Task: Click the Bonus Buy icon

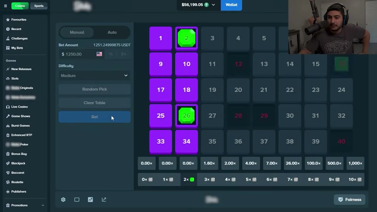Action: 8,154
